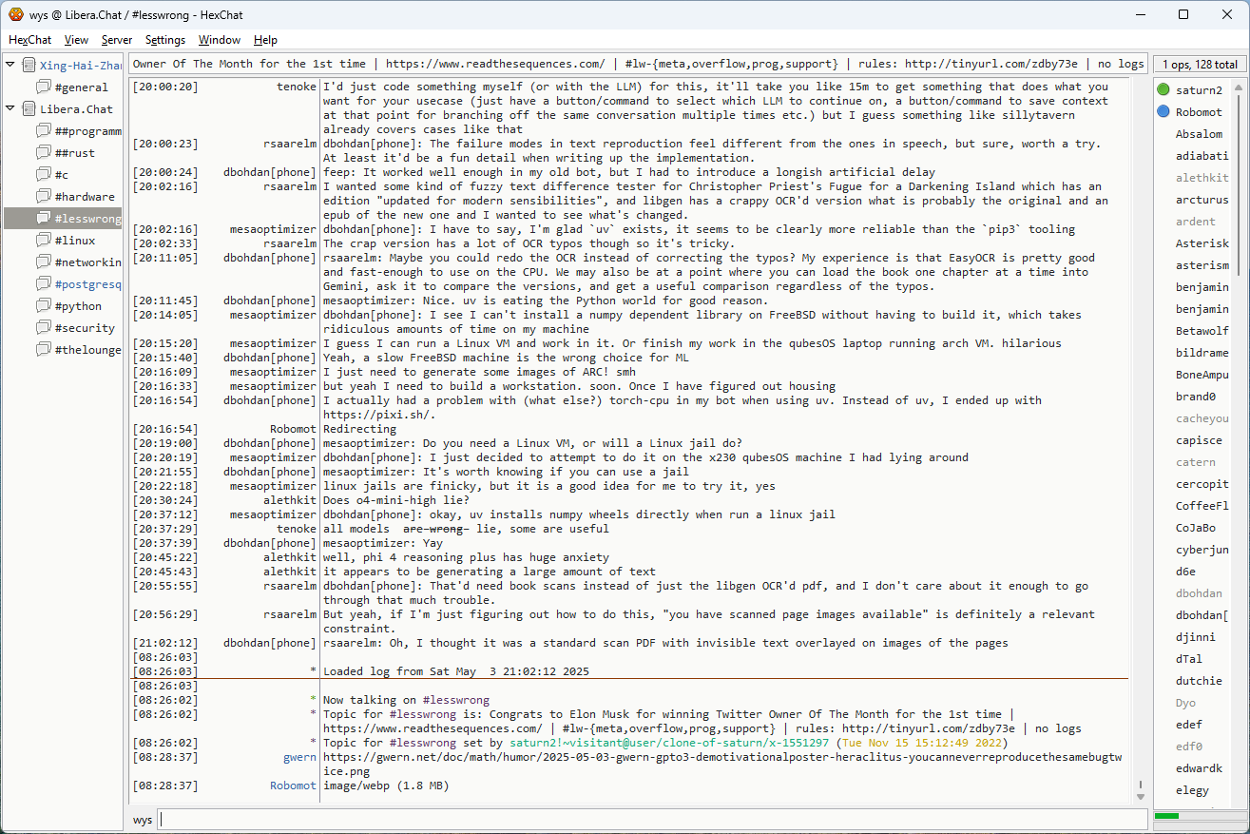Select user cyberjun in the user list
Screen dimensions: 1250x834
[x=1202, y=550]
